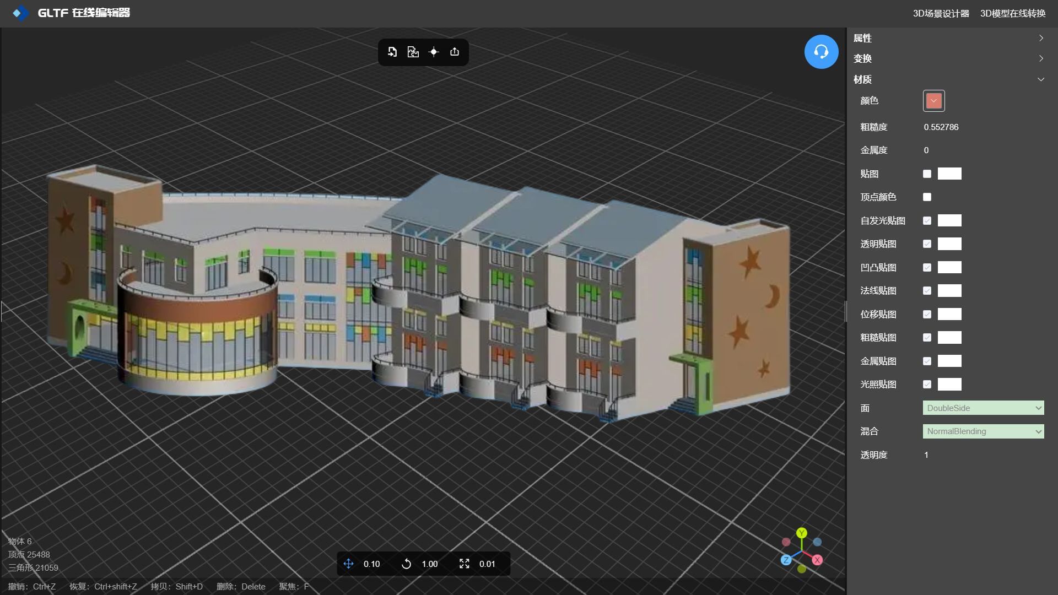The width and height of the screenshot is (1058, 595).
Task: Click the green Y axis on gizmo
Action: (802, 533)
